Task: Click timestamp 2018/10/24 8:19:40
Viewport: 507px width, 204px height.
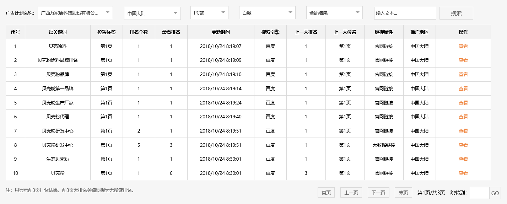Action: tap(221, 117)
